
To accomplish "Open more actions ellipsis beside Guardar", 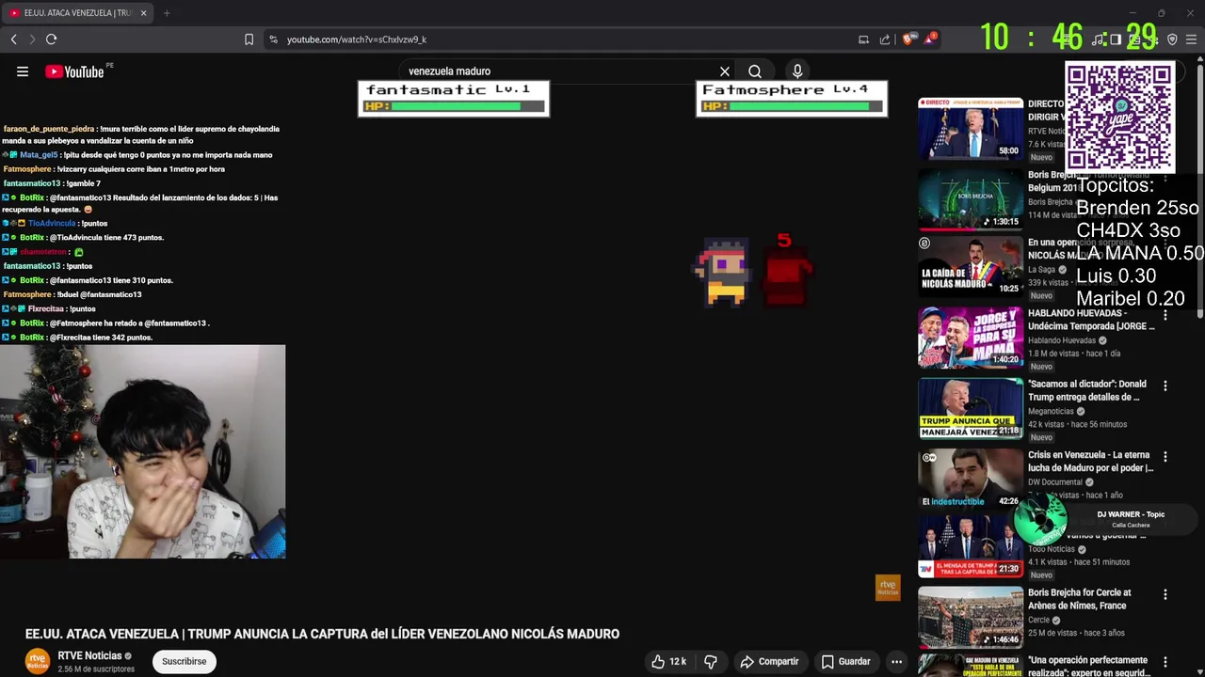I will point(897,662).
